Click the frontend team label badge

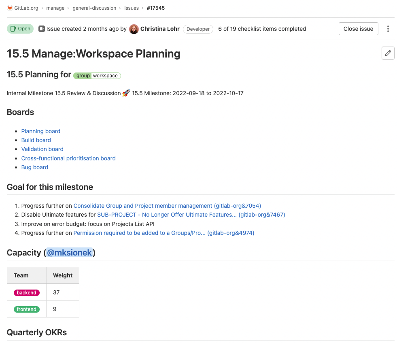[26, 309]
